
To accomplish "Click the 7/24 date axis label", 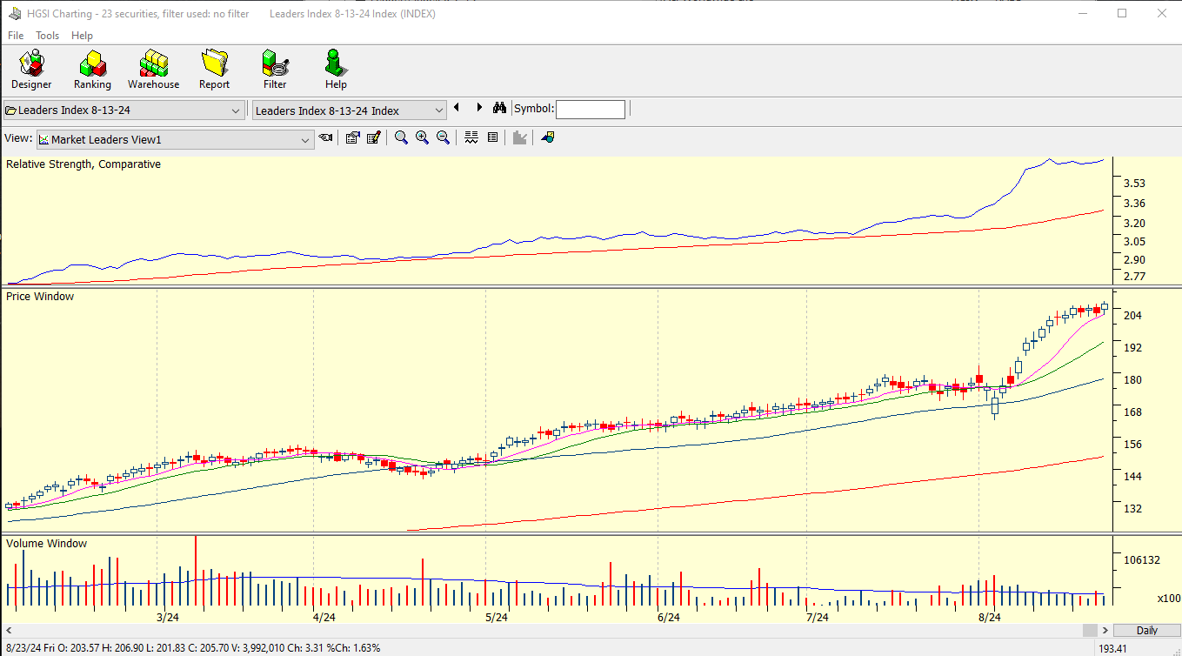I will tap(817, 617).
